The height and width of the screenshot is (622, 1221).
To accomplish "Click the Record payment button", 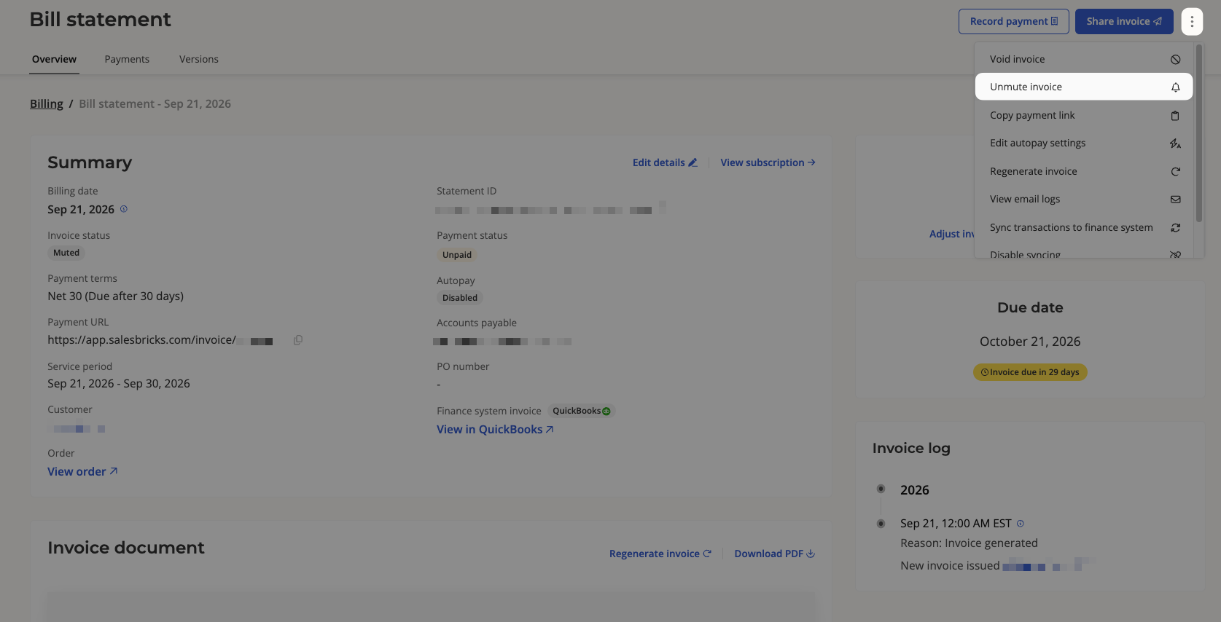I will point(1014,22).
